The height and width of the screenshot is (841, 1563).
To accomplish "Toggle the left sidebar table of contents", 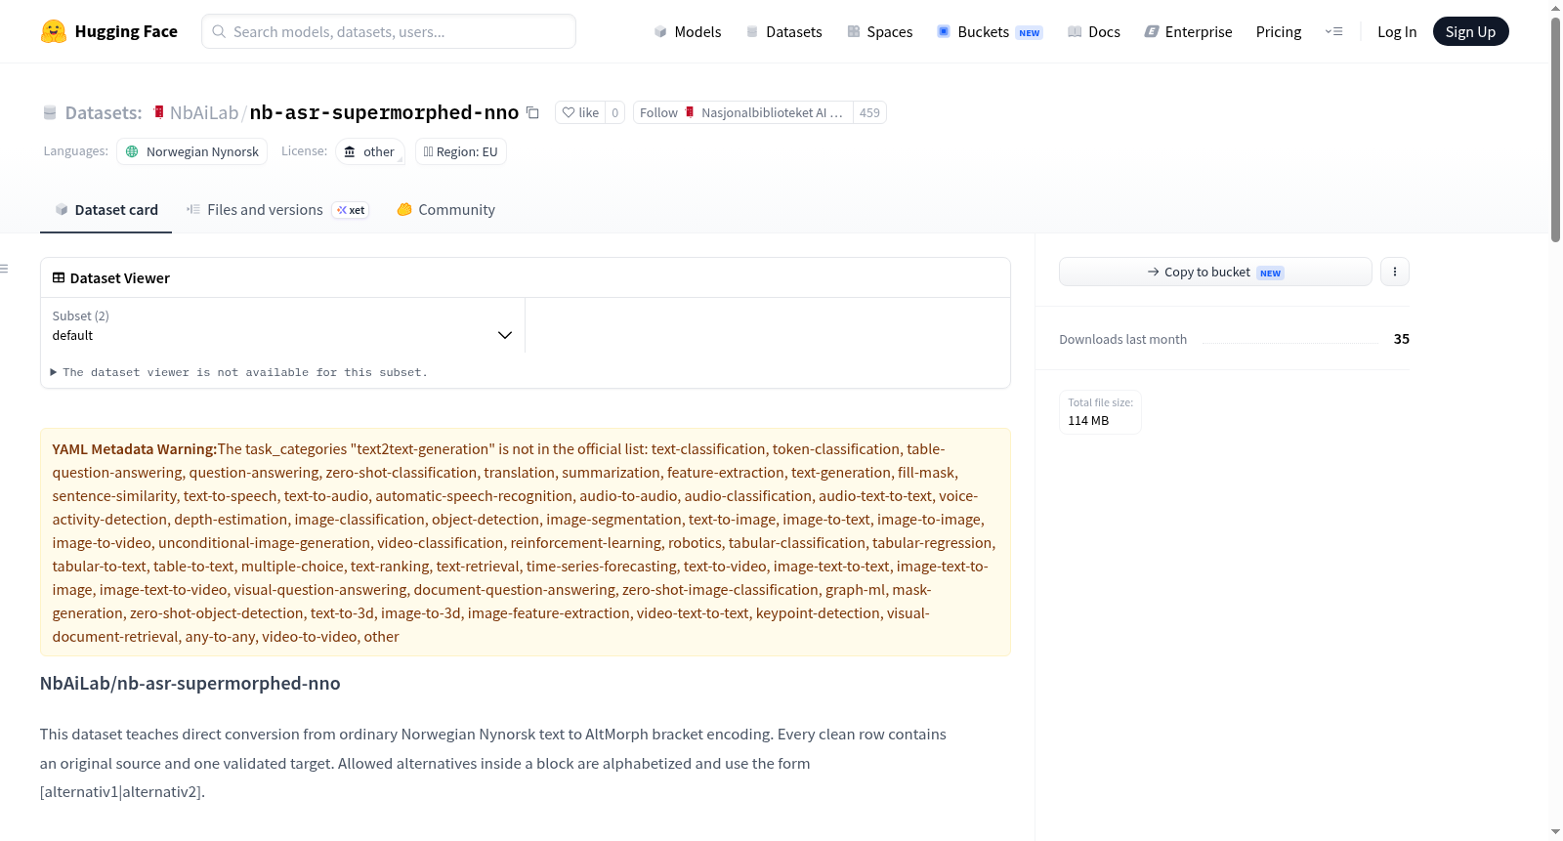I will (x=5, y=269).
